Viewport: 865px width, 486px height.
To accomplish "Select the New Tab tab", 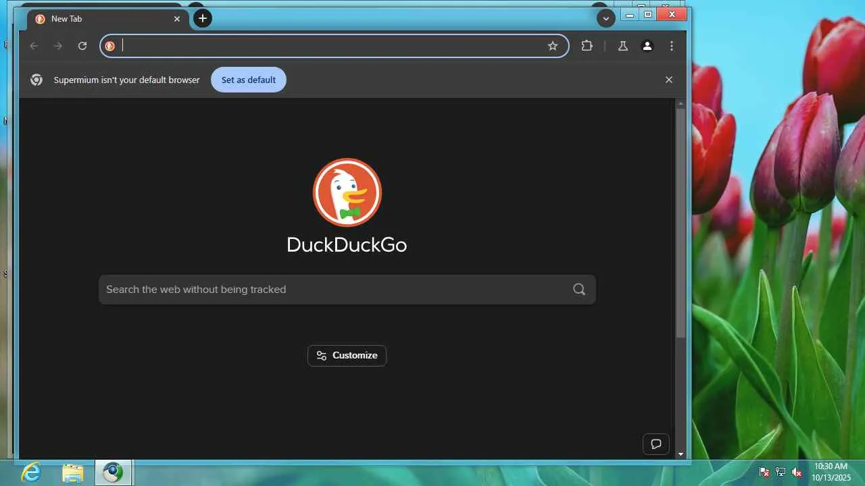I will coord(108,19).
